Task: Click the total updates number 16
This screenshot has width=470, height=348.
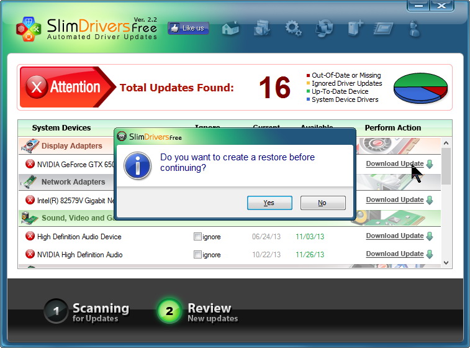Action: point(274,88)
